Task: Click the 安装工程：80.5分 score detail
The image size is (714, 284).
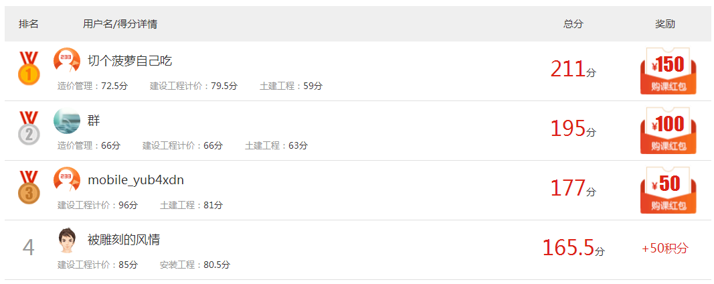Action: click(195, 265)
